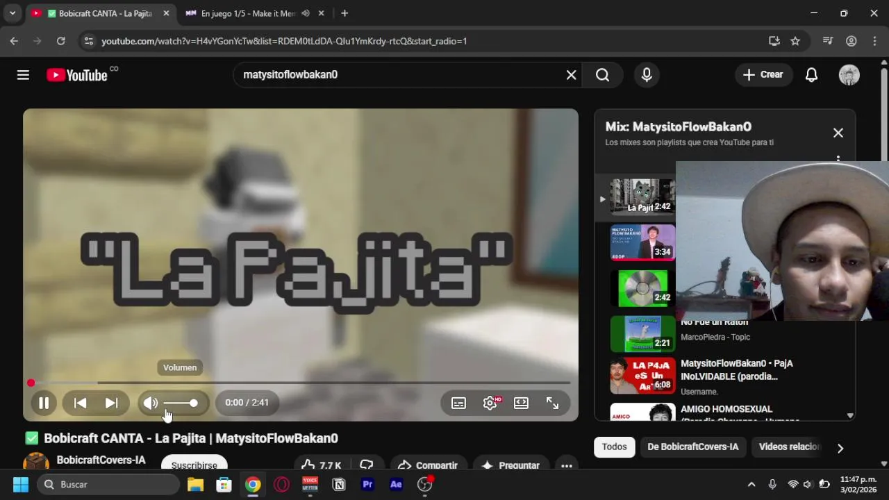The image size is (889, 500).
Task: Click the Buscar taskbar search box
Action: (108, 484)
